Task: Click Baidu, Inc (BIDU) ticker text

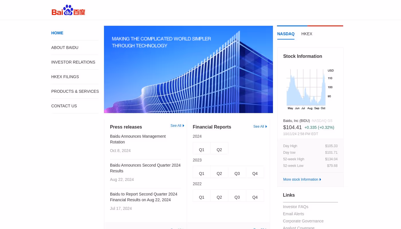Action: point(296,121)
